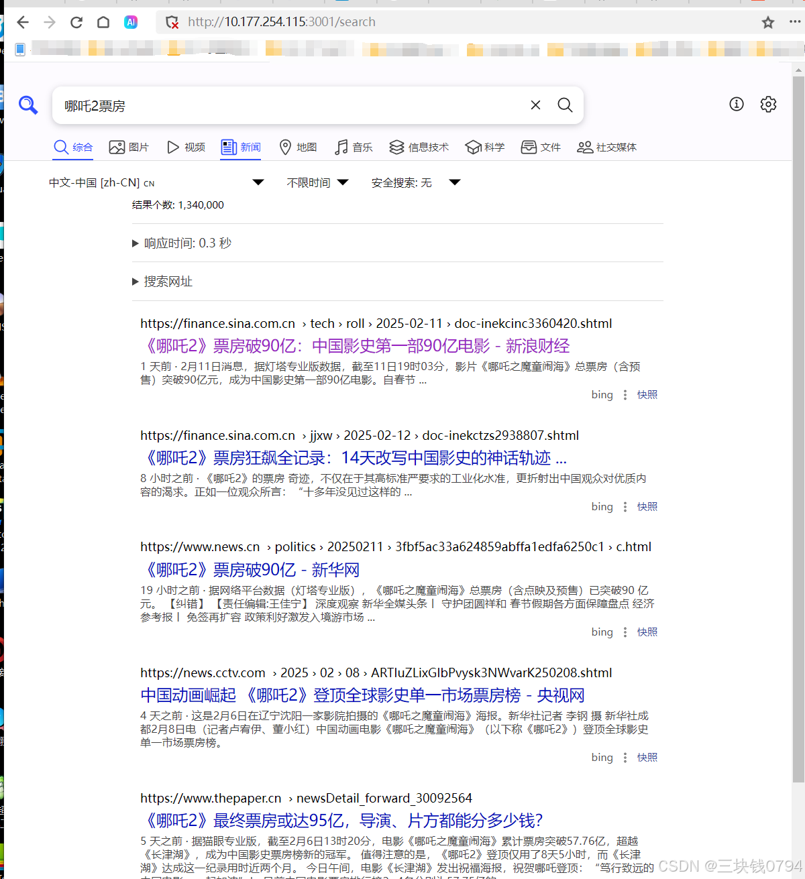
Task: Click the www.news.cn politics URL line
Action: point(396,547)
